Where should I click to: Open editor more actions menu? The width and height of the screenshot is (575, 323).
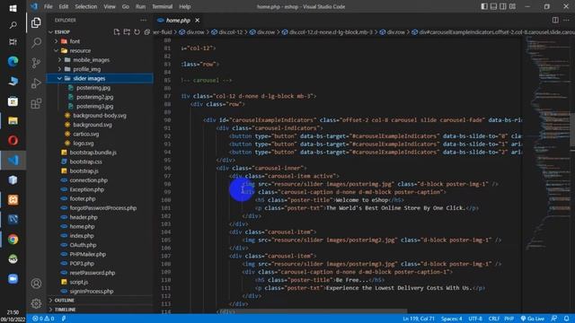(566, 20)
